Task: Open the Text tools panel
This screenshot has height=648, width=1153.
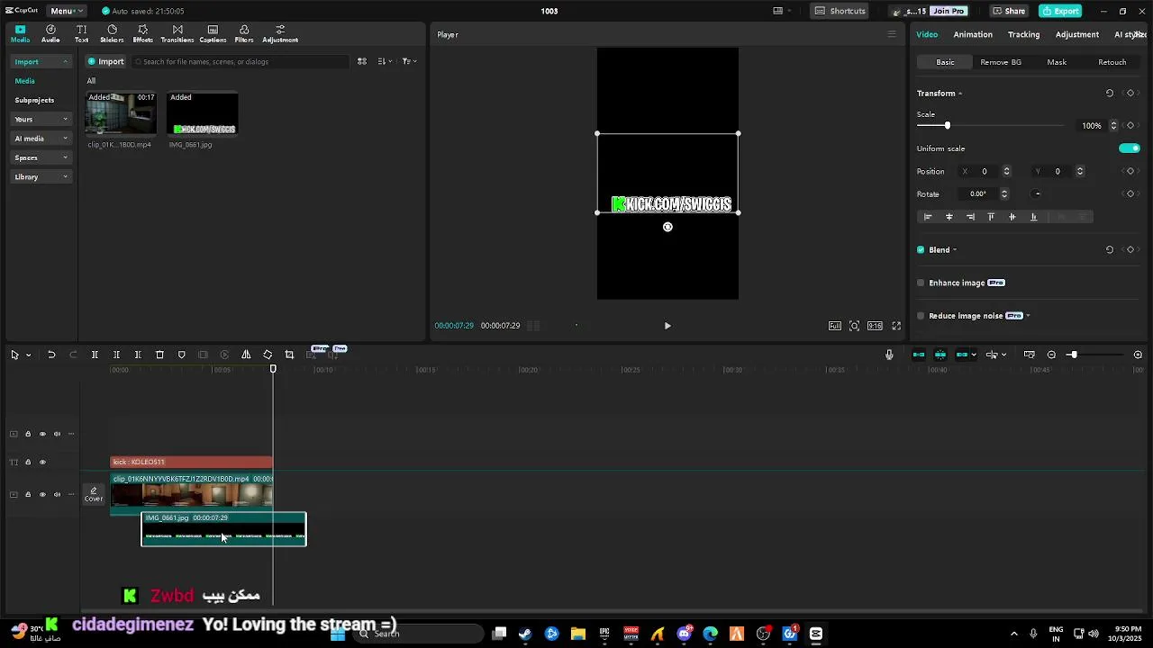Action: coord(81,34)
